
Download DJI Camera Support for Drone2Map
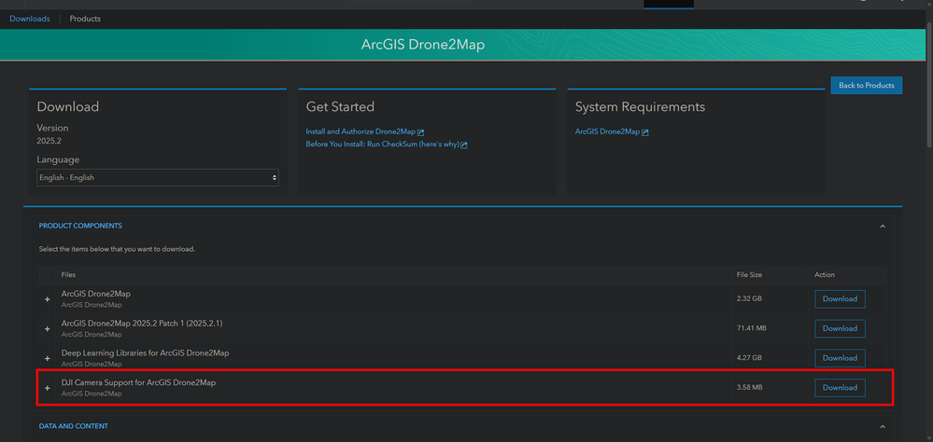click(840, 388)
